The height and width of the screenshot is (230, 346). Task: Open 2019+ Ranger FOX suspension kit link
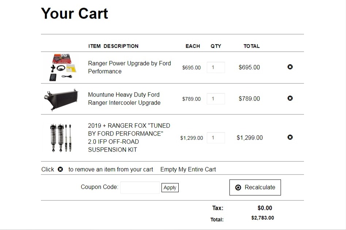point(129,137)
